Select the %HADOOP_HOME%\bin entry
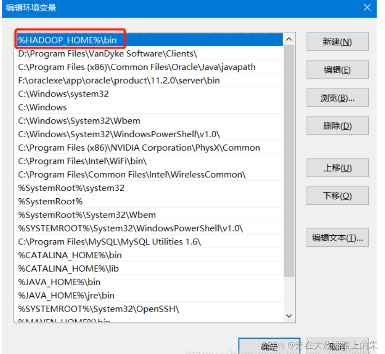The height and width of the screenshot is (354, 385). click(x=148, y=40)
